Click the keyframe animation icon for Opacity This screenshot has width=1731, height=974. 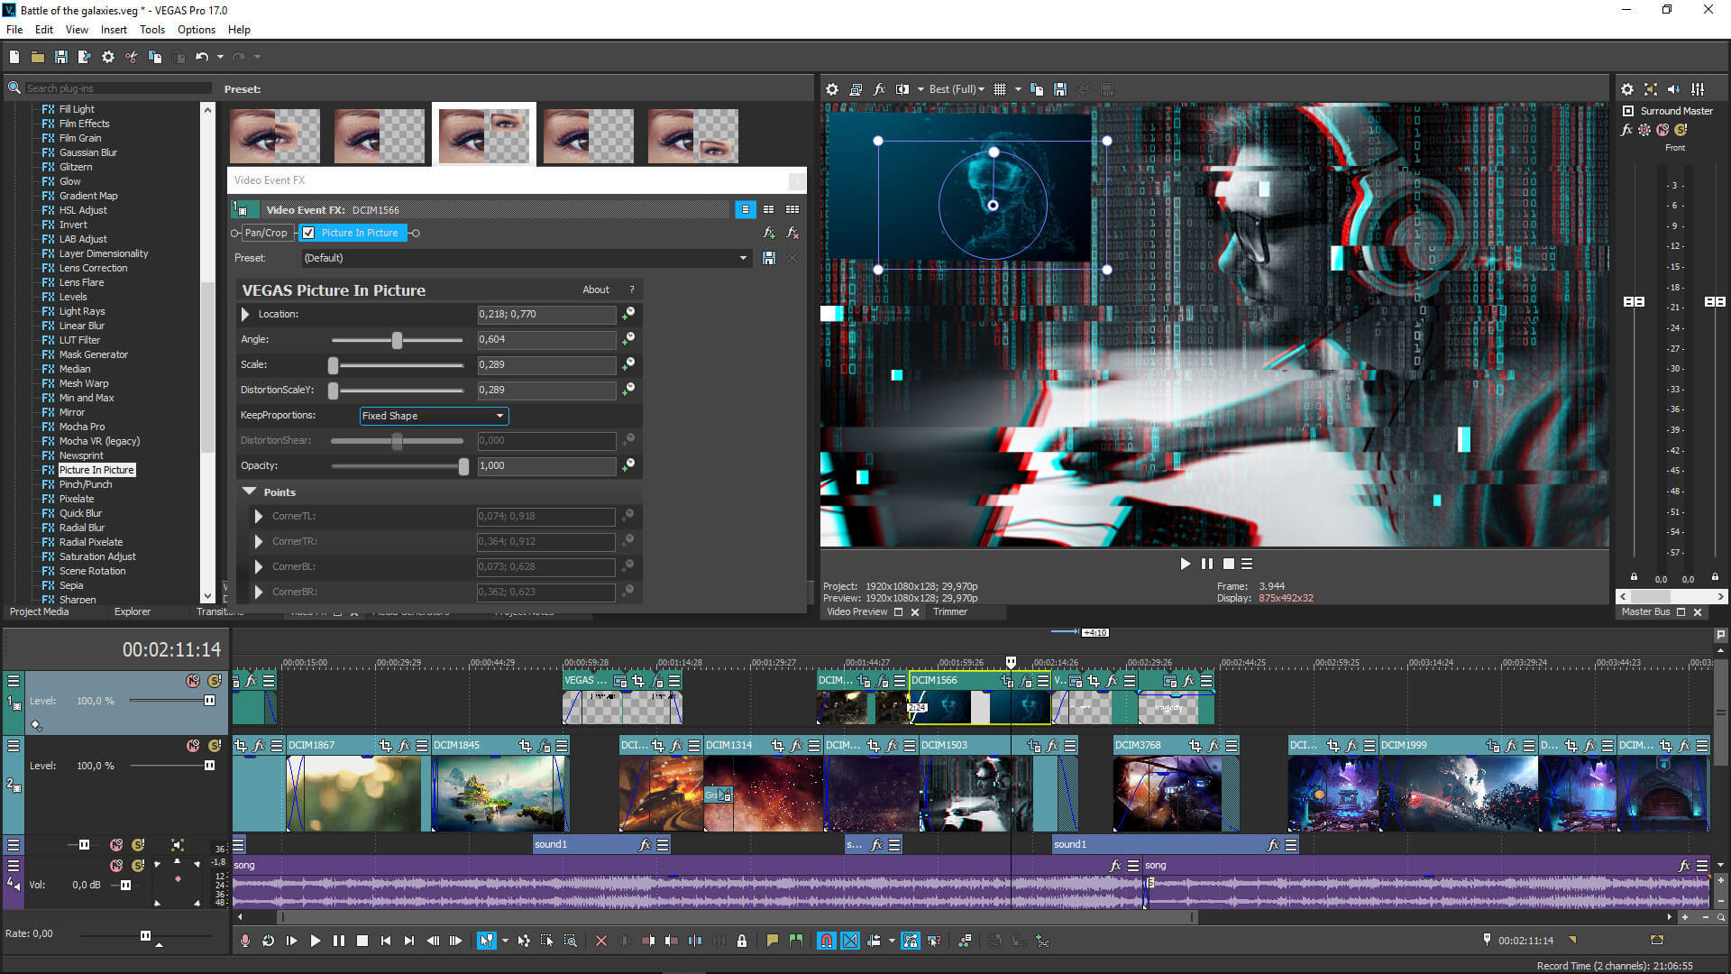tap(630, 465)
